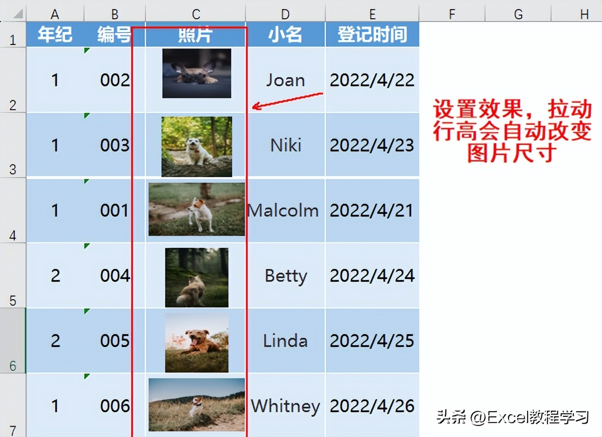Click the 登记时间 header cell
The image size is (602, 437).
coord(372,34)
